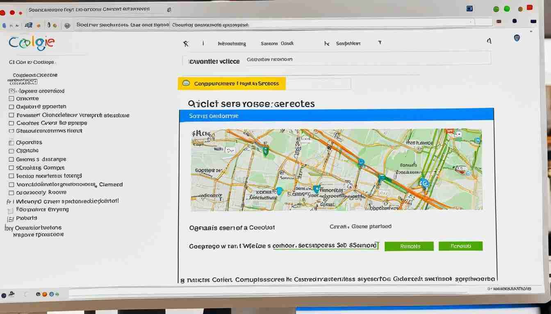Click the empty field beside the yellow button

pyautogui.click(x=318, y=84)
